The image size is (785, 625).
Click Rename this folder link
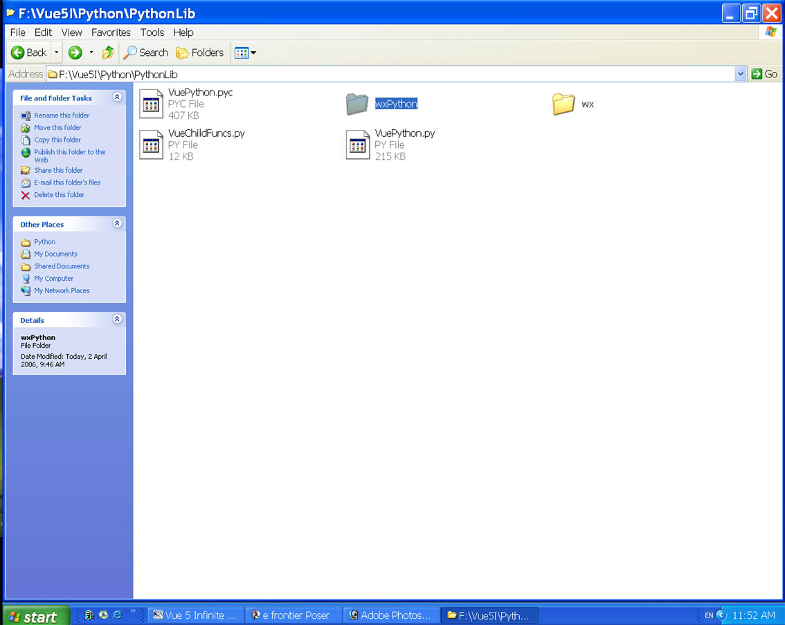coord(62,115)
